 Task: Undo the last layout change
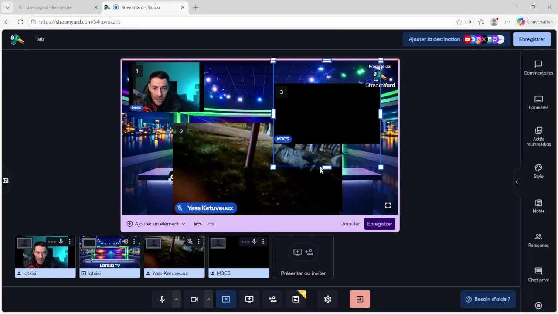point(198,224)
